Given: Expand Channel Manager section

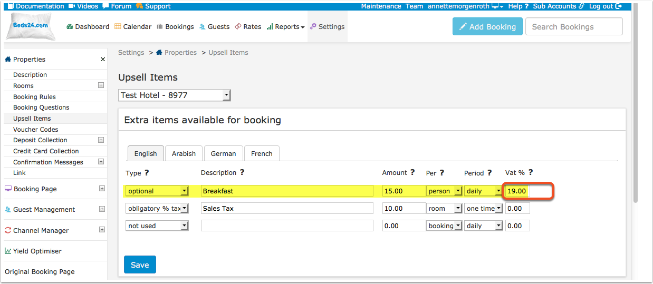Looking at the screenshot, I should click(x=102, y=230).
